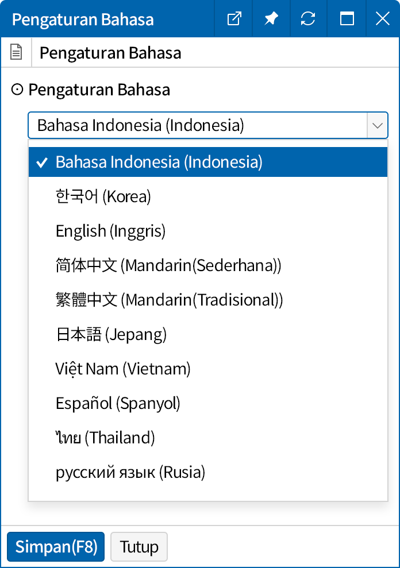Maximize the language settings window
This screenshot has height=568, width=400.
[347, 19]
